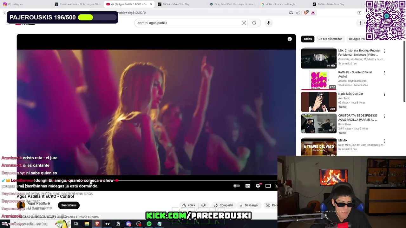The image size is (406, 228).
Task: Select the De tus búsquedas chip
Action: 330,39
